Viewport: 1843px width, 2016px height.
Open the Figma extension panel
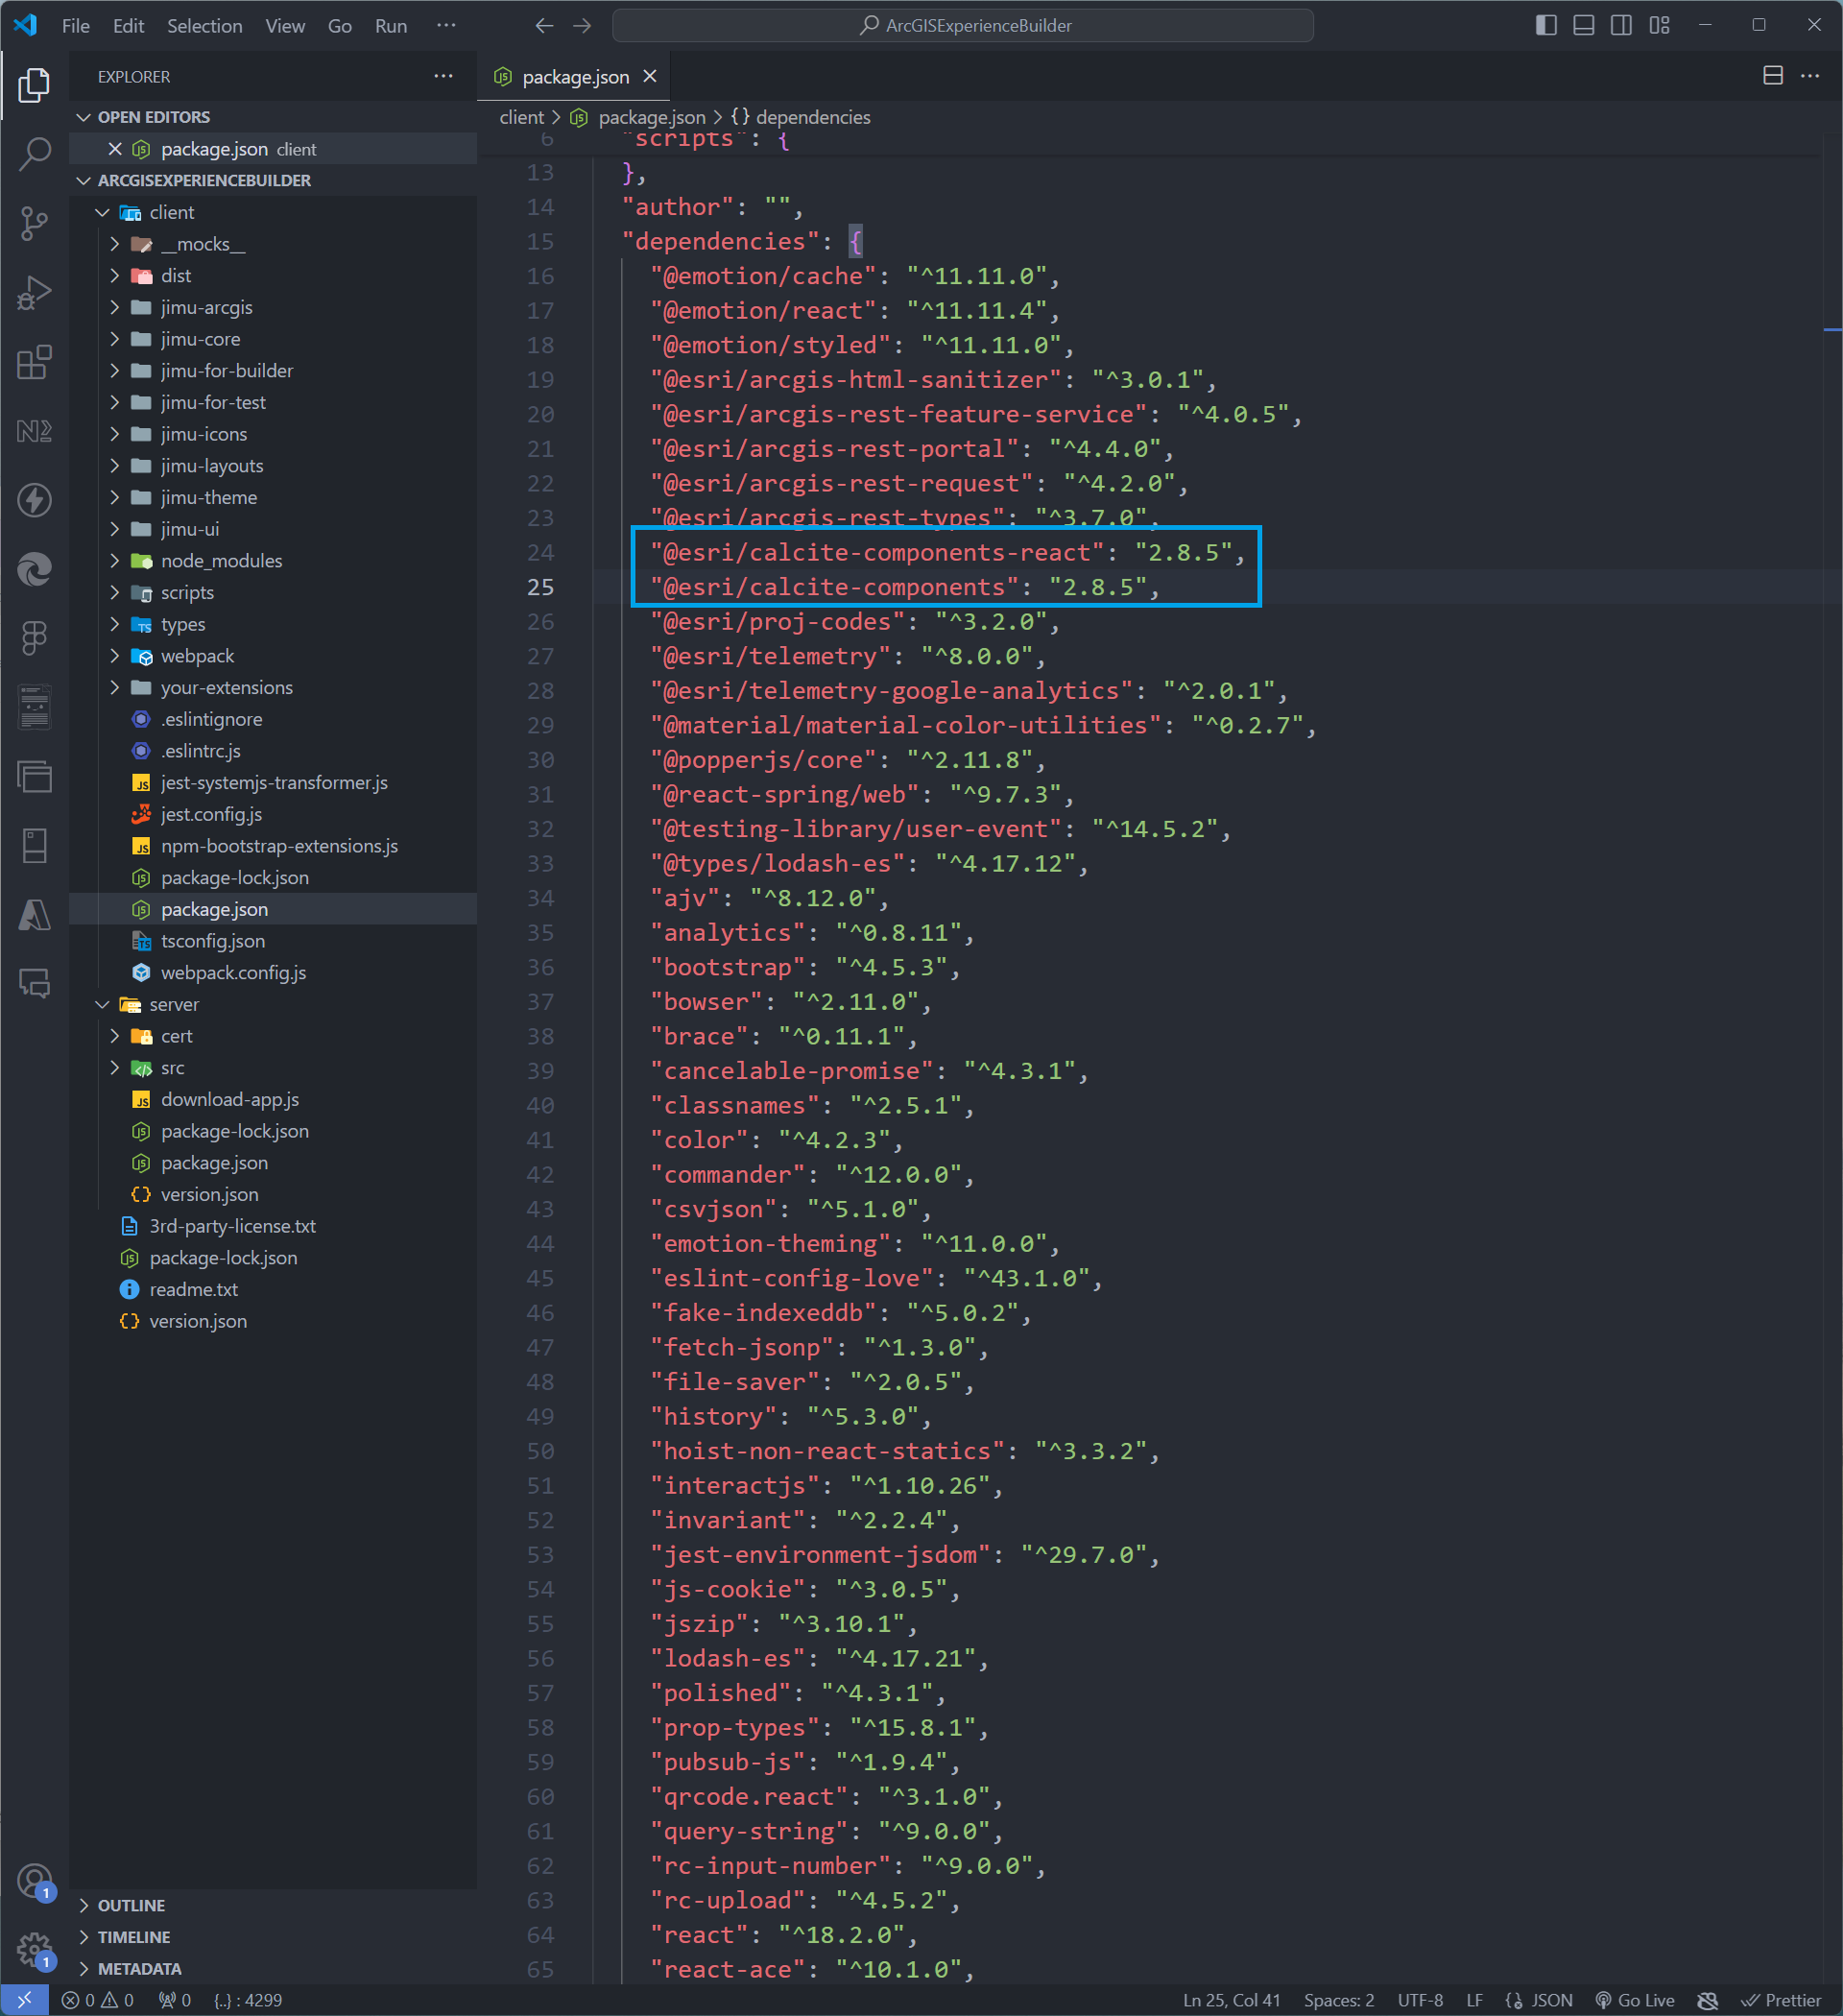(x=35, y=637)
